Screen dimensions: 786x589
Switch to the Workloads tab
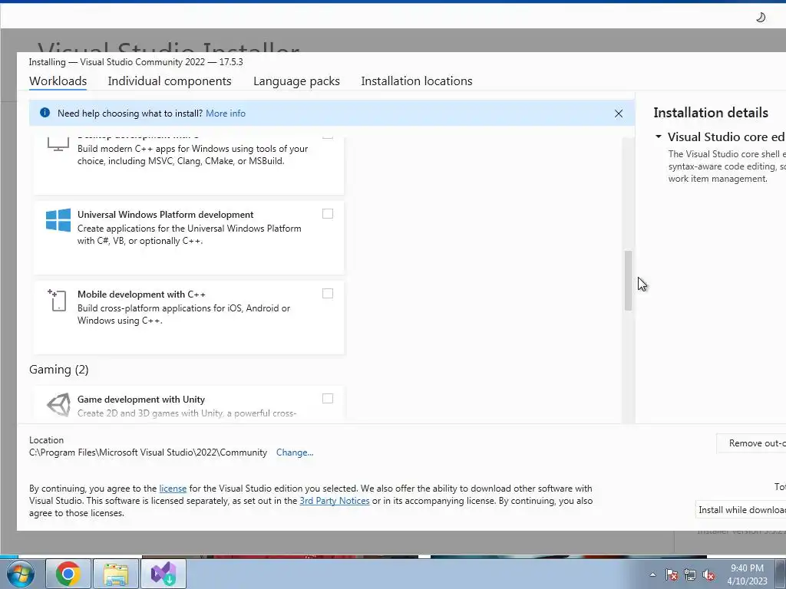pos(58,81)
